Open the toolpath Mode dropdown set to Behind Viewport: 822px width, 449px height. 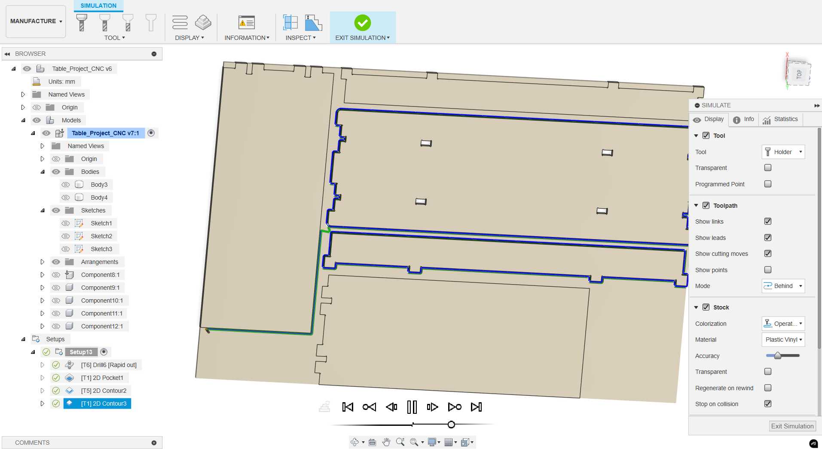(x=783, y=286)
